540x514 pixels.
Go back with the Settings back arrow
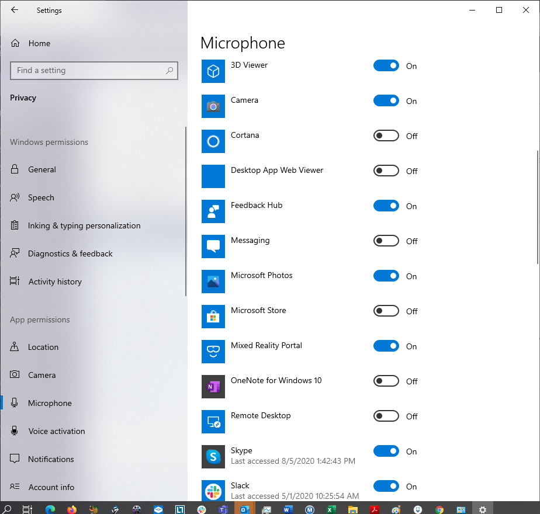point(15,10)
